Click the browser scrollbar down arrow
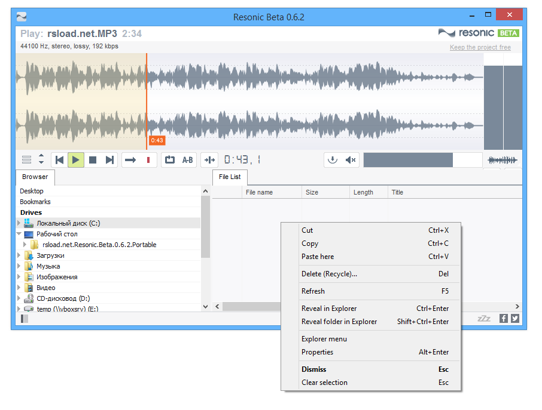 coord(205,307)
